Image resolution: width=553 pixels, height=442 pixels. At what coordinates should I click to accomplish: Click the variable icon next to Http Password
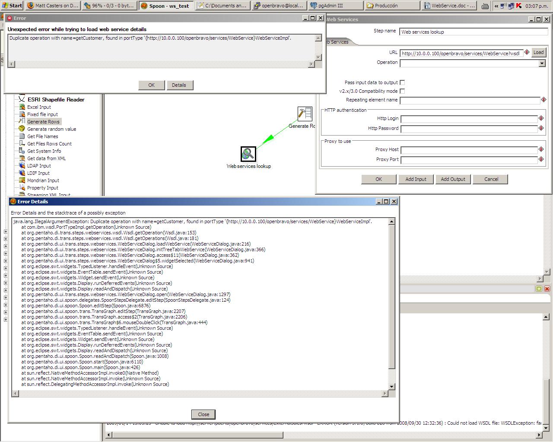(x=541, y=128)
